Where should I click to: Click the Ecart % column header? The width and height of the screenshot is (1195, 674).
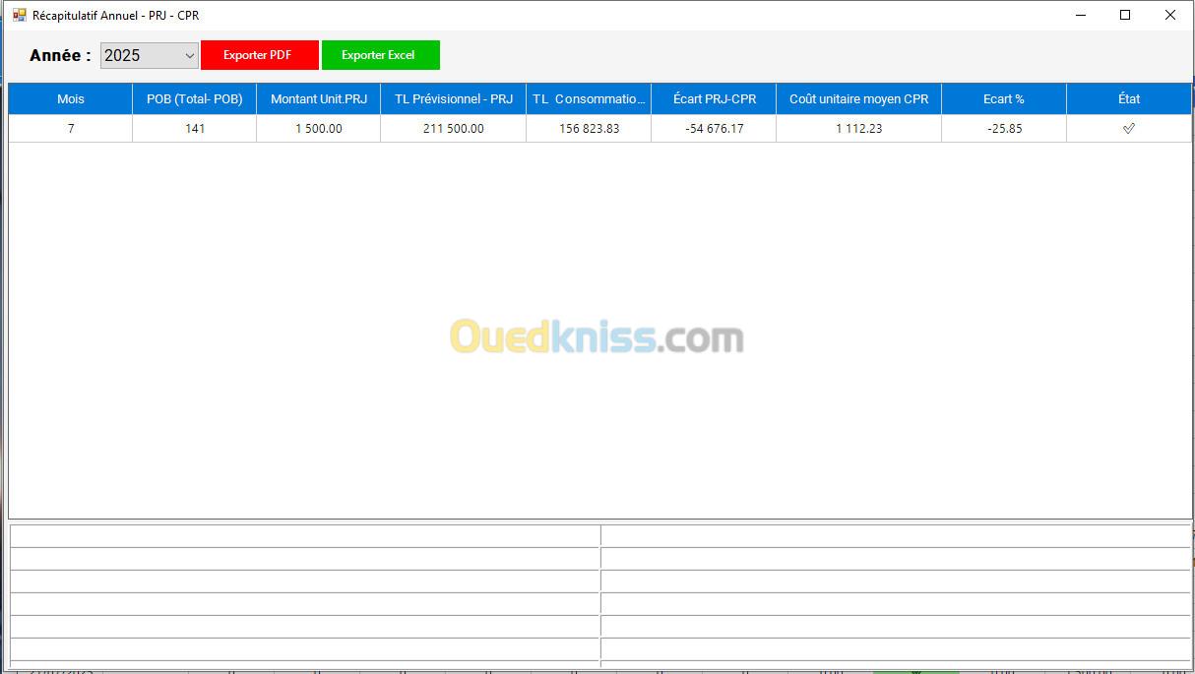pyautogui.click(x=1003, y=99)
